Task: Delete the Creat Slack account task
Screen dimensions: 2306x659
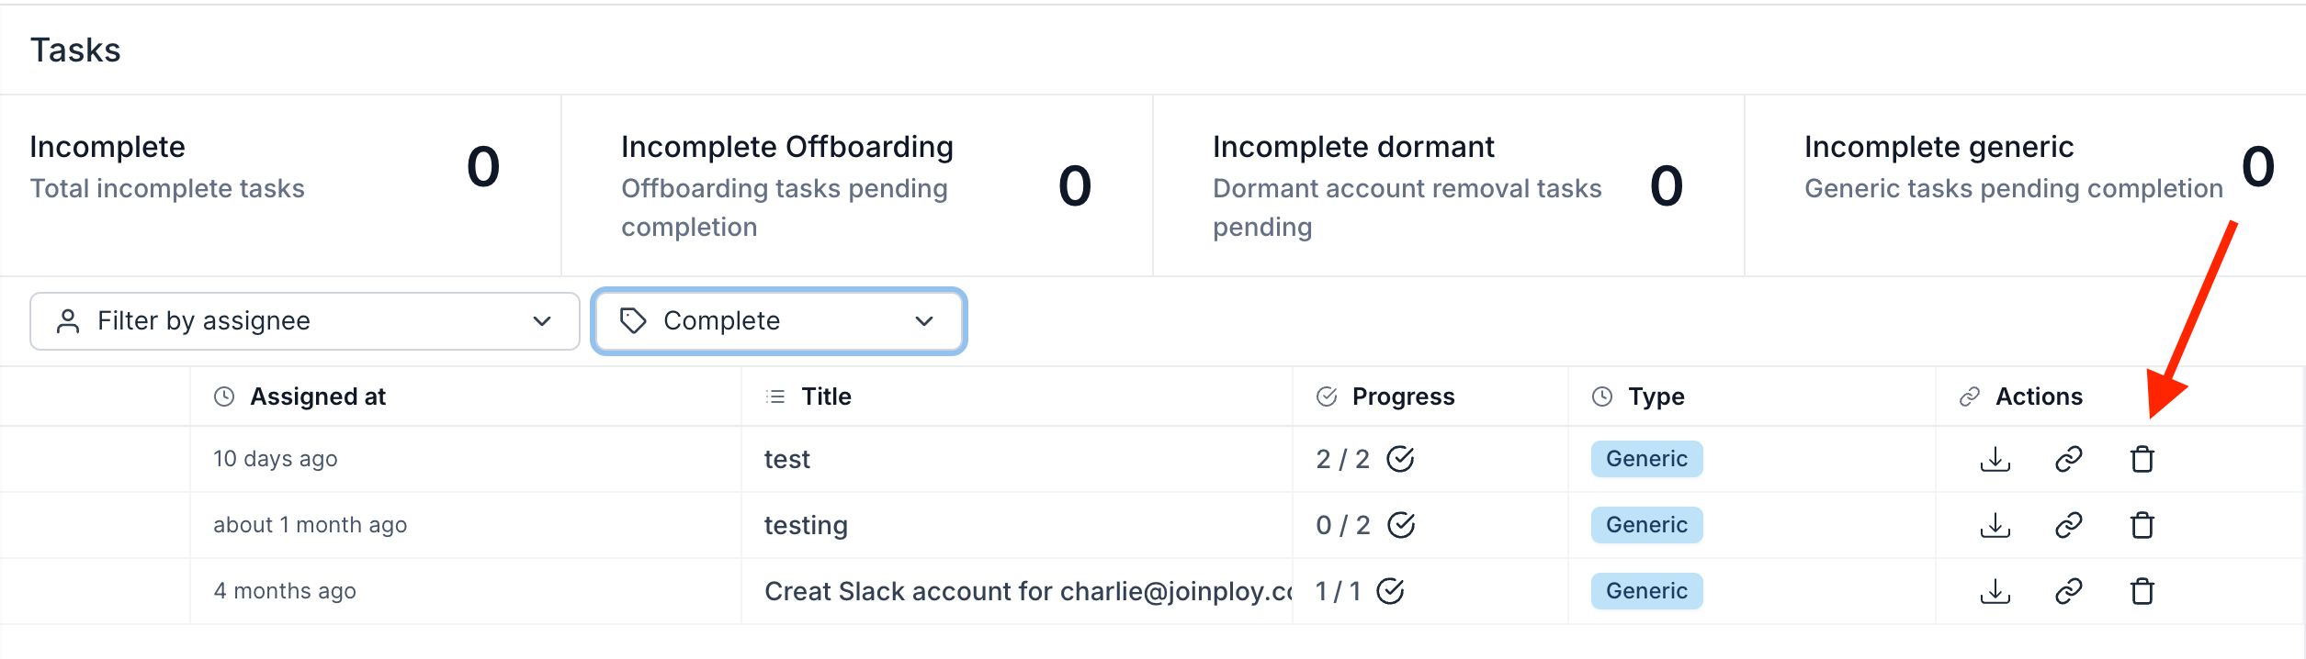Action: tap(2142, 591)
